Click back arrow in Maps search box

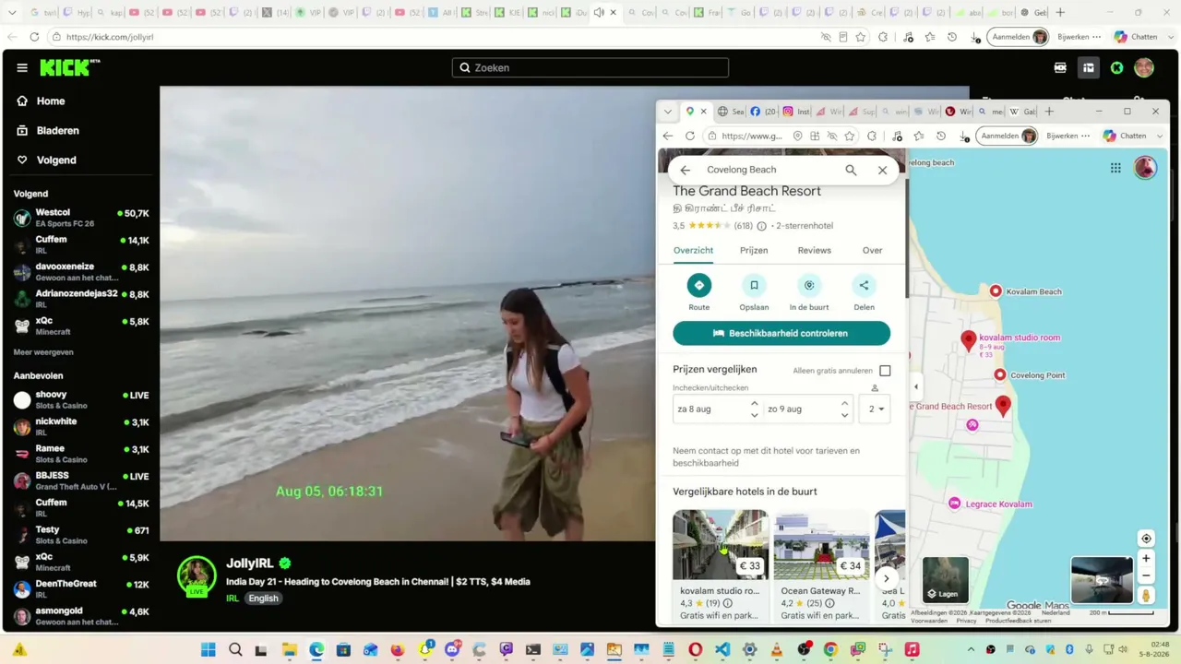(x=685, y=170)
